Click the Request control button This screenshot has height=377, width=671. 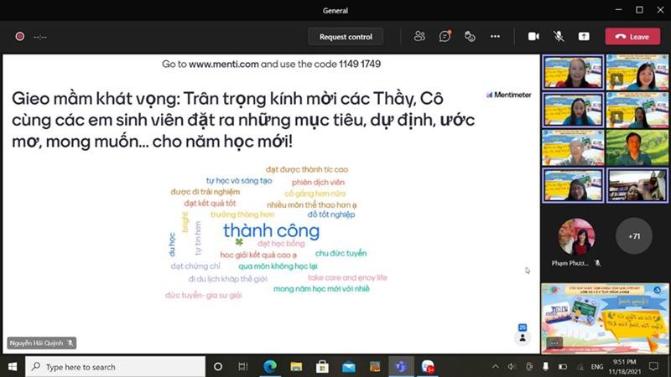[x=346, y=36]
